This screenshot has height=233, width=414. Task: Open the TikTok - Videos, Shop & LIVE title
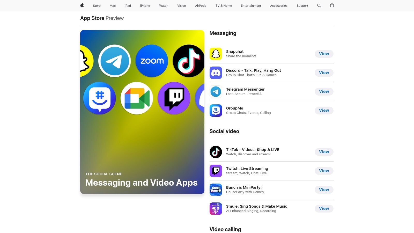point(253,150)
